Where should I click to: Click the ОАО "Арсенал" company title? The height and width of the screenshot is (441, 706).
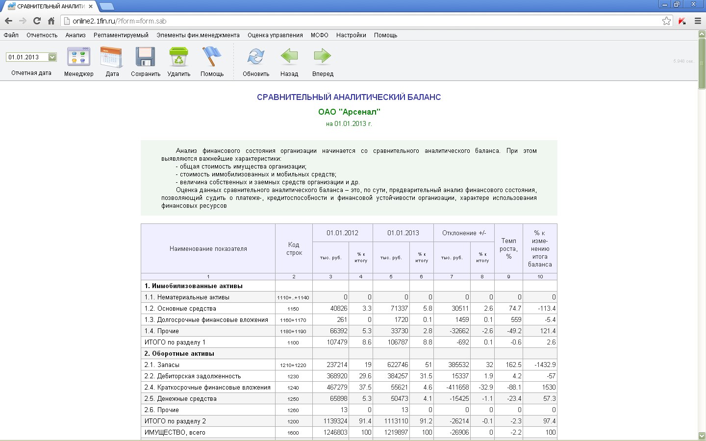tap(349, 112)
